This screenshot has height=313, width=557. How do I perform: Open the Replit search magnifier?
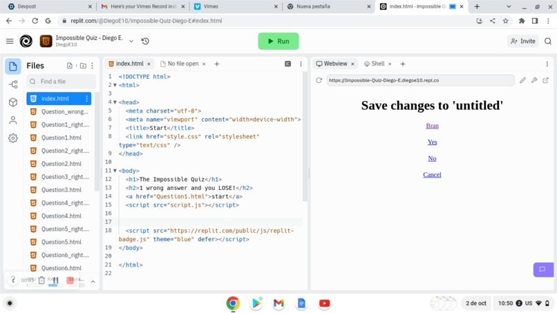548,41
